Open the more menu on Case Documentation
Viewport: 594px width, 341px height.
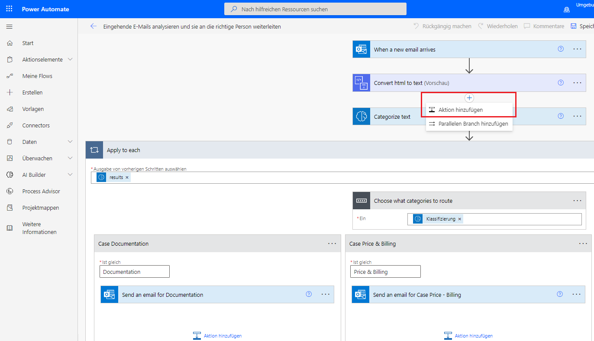coord(332,244)
